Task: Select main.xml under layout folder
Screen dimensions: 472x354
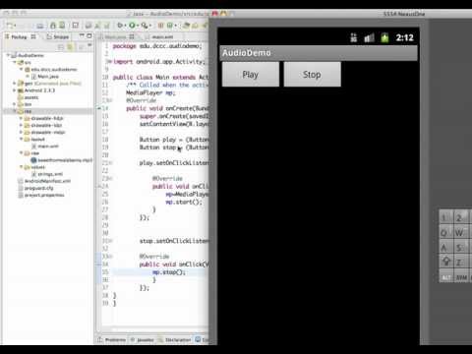Action: (44, 147)
